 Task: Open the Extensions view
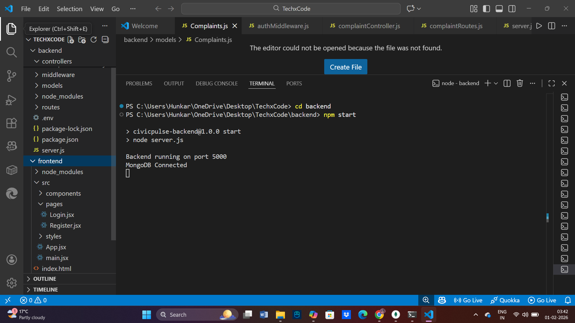[11, 123]
